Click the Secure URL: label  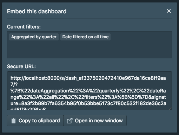(21, 66)
